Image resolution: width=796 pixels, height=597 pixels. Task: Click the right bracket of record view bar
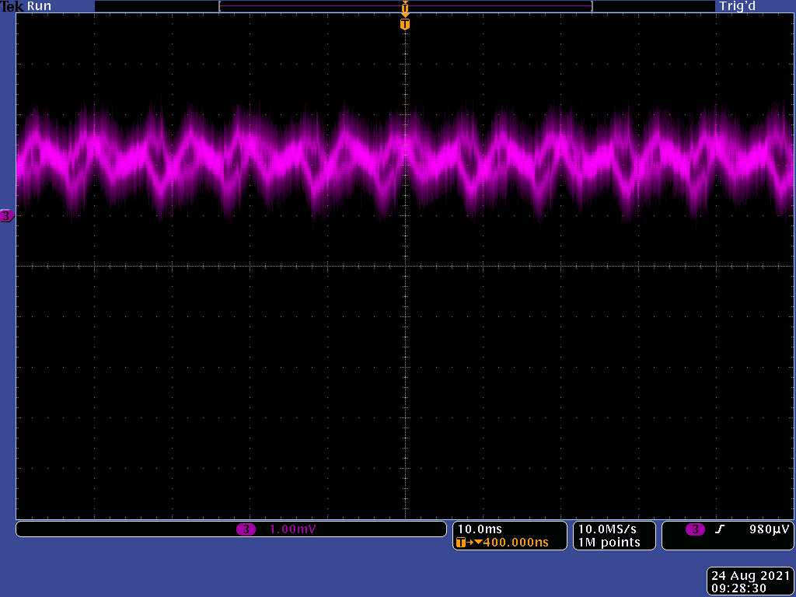pyautogui.click(x=592, y=6)
